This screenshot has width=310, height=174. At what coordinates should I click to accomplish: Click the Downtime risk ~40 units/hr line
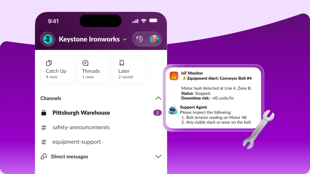(x=208, y=98)
